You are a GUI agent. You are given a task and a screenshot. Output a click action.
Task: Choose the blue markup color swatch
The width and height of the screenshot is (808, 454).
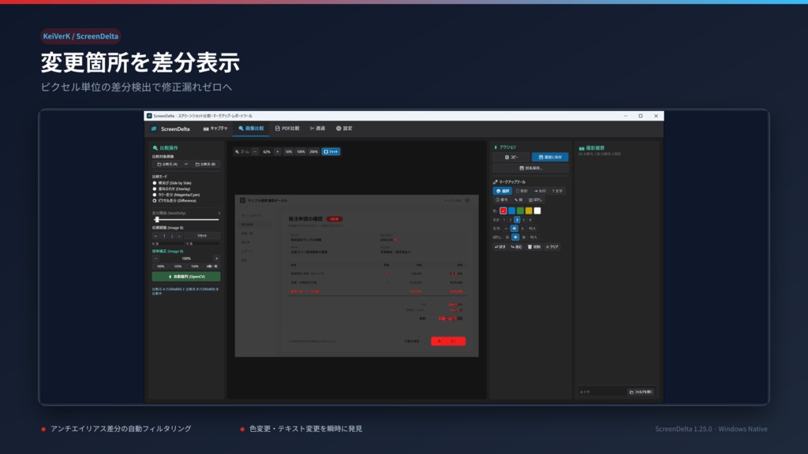click(x=511, y=210)
